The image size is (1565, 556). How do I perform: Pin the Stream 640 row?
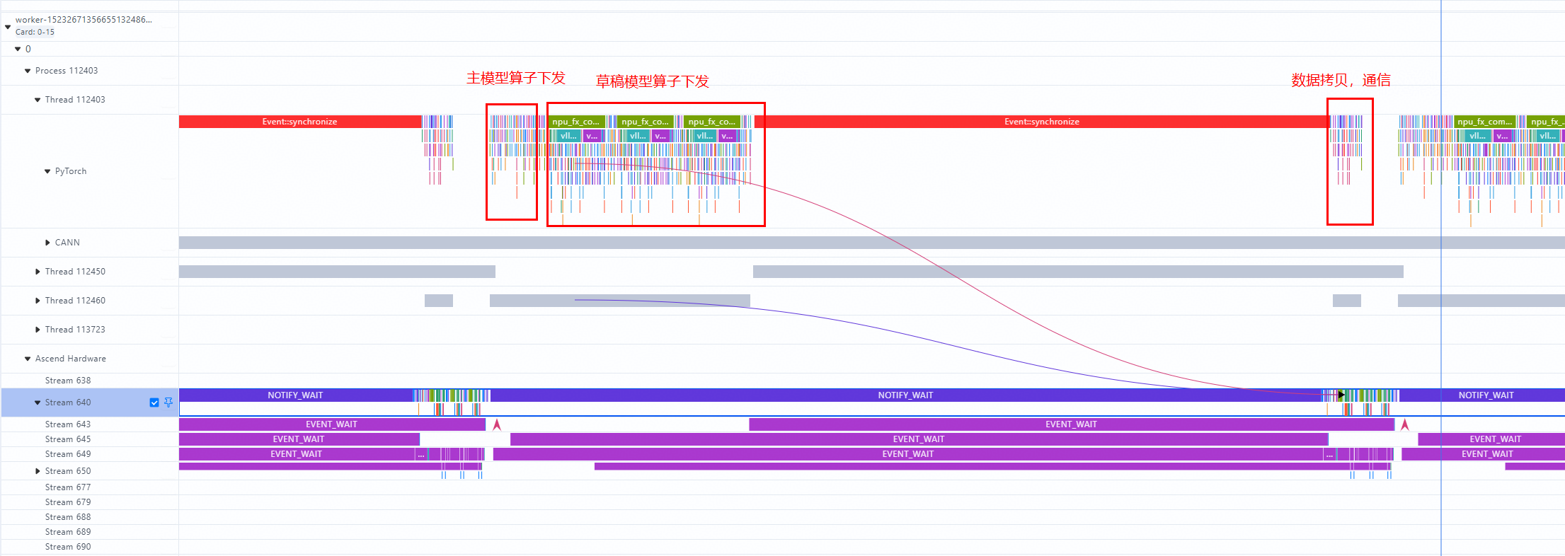(x=168, y=402)
